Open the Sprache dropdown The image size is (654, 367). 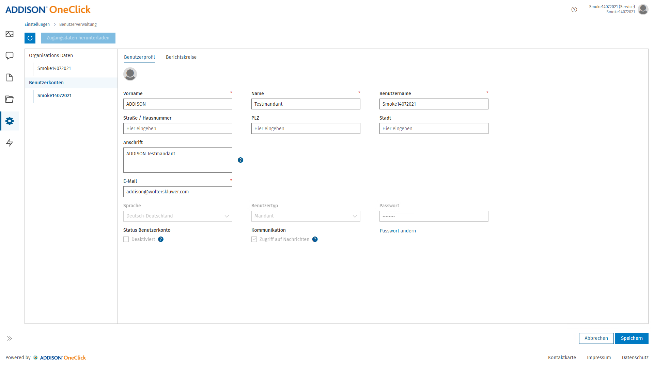coord(178,216)
